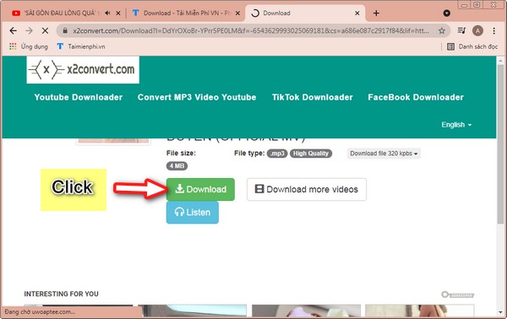Click the INTERESTING FOR YOU heading

click(61, 294)
